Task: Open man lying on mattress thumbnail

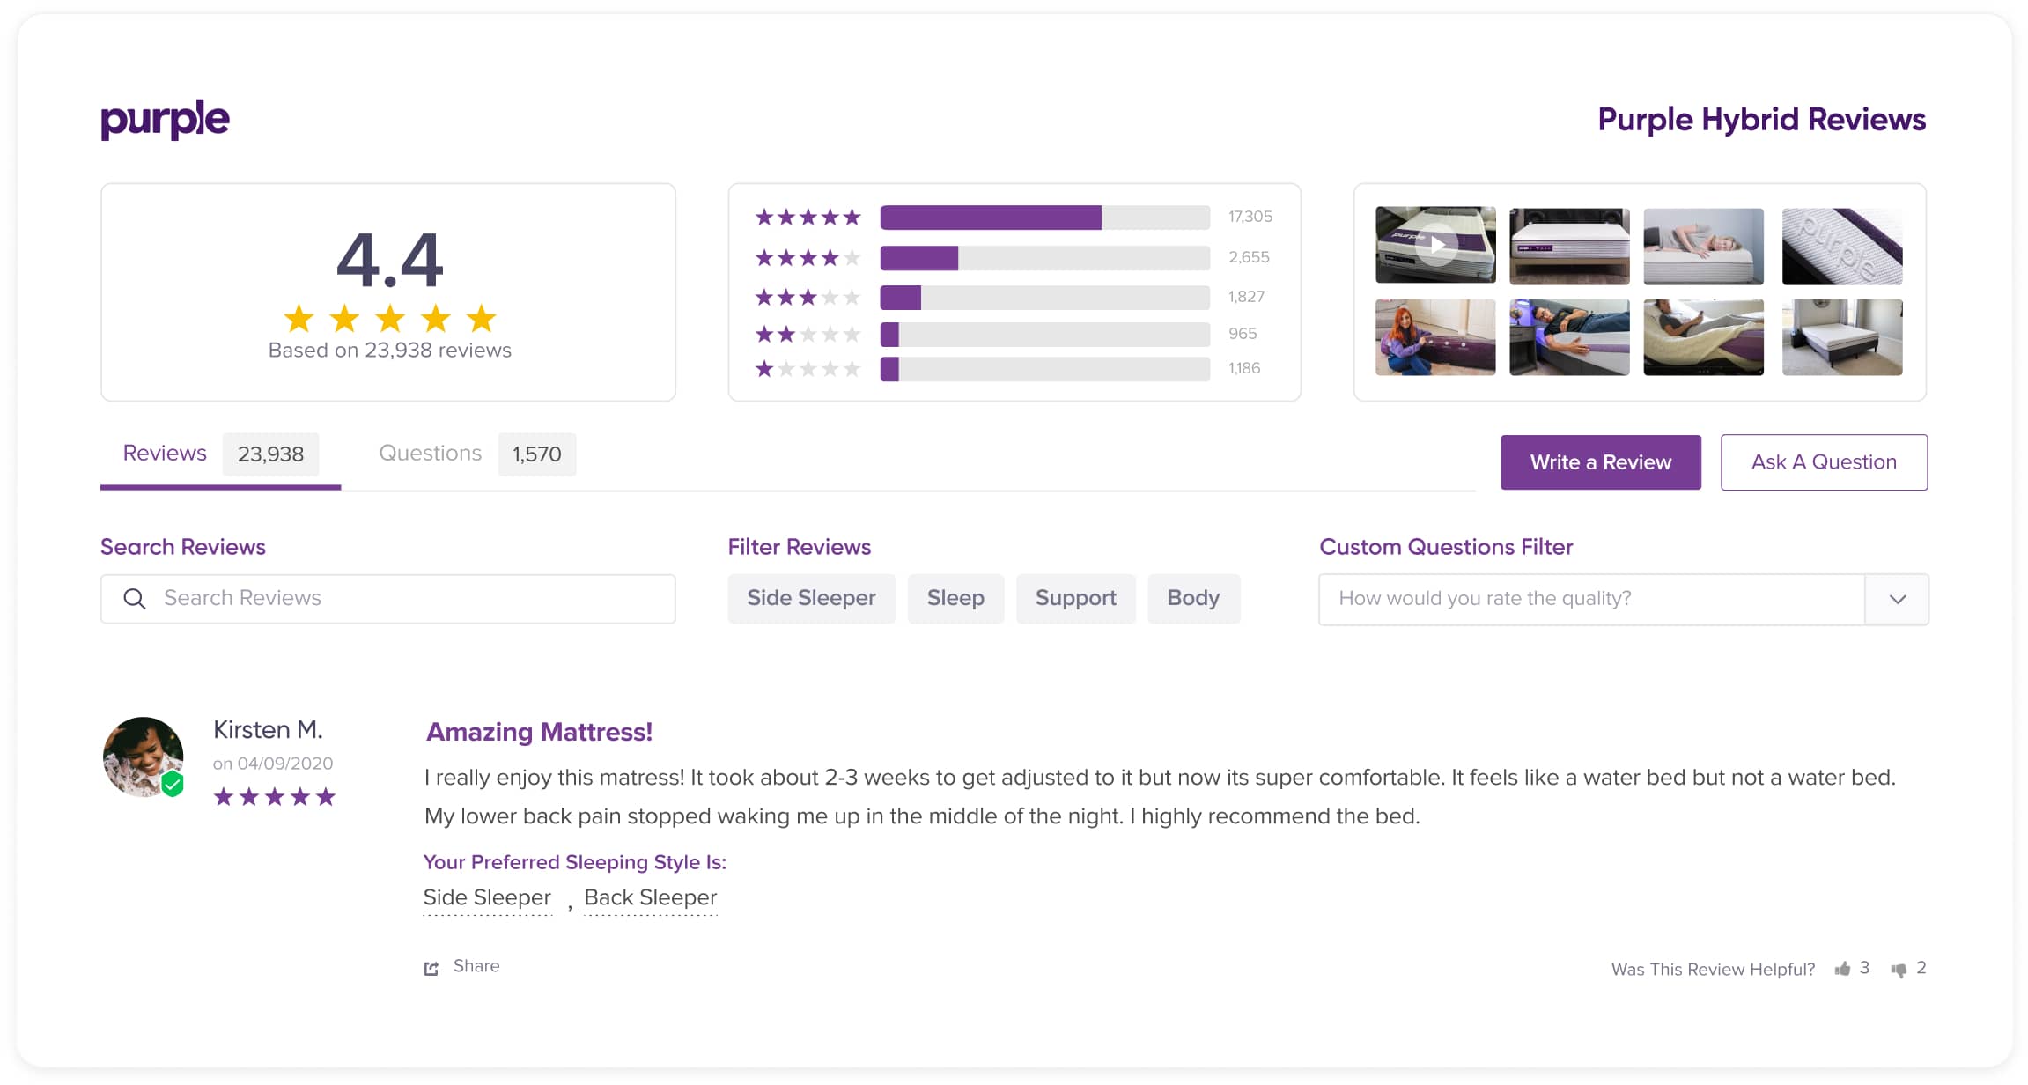Action: point(1569,337)
